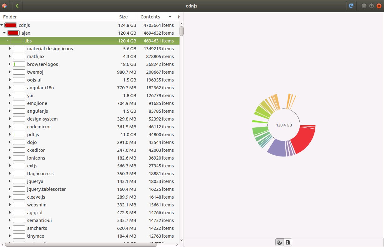Switch to rings chart view

click(x=280, y=242)
